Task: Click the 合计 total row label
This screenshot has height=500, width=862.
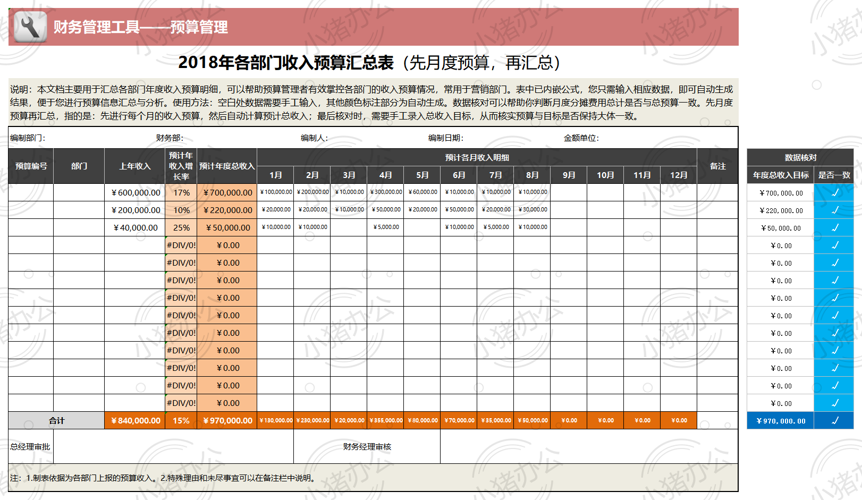Action: 56,421
